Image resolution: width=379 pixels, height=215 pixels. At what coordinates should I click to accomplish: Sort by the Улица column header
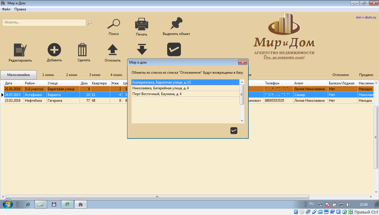click(x=63, y=83)
